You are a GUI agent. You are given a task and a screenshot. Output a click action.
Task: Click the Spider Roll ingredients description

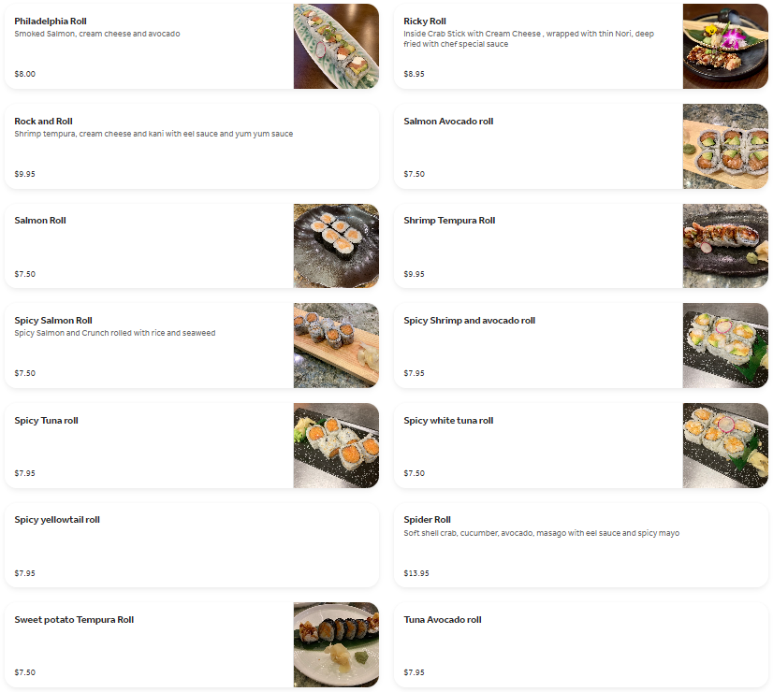(541, 533)
